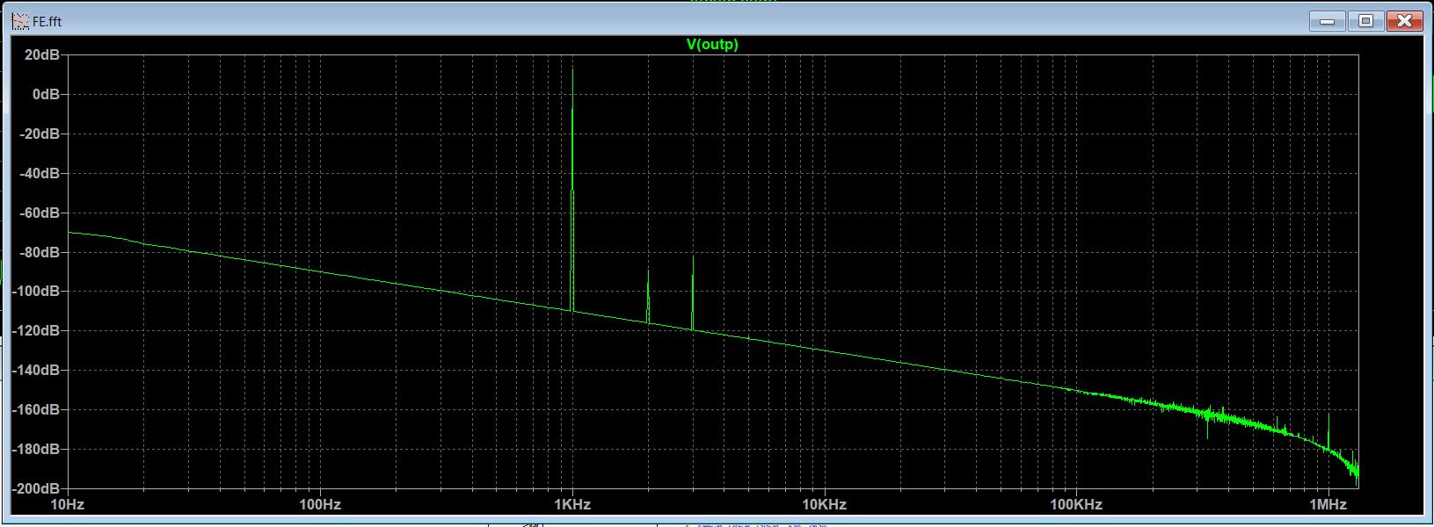Click the tall 1KHz fundamental peak
The image size is (1434, 527).
(573, 189)
